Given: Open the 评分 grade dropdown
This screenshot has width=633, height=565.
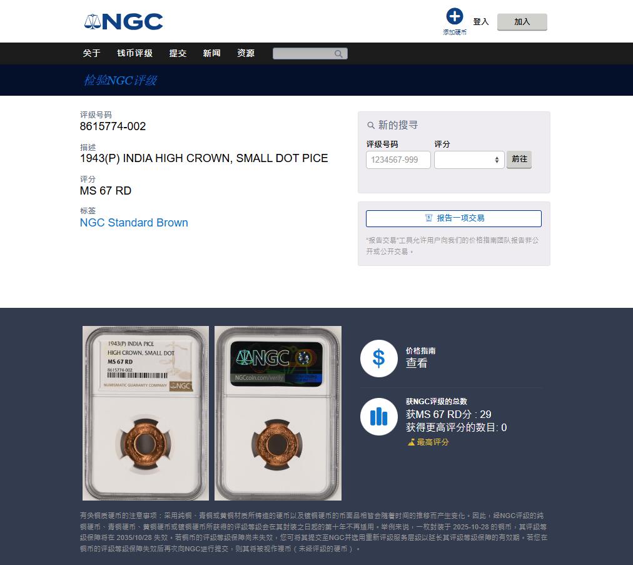Looking at the screenshot, I should pyautogui.click(x=469, y=160).
